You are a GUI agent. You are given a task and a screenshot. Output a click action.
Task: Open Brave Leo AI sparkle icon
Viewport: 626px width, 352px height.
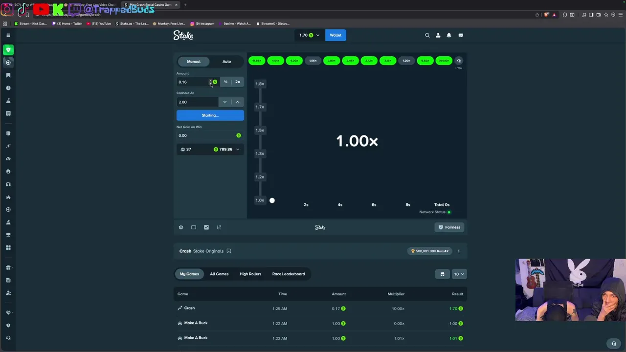coord(606,15)
